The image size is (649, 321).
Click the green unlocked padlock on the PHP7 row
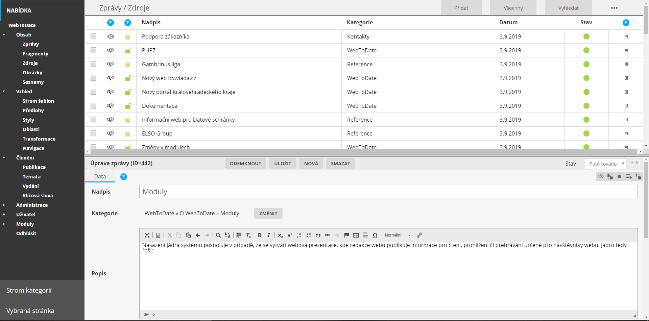point(128,50)
